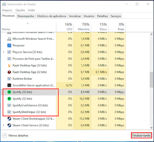Click the red Raptr Desktop App icon

tap(9, 72)
